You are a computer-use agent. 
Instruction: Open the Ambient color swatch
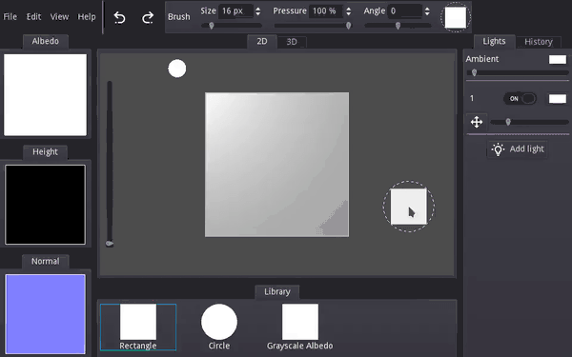tap(558, 59)
